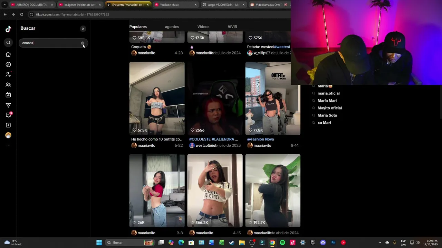This screenshot has width=442, height=248.
Task: Open video thumbnail with 566.2K likes
Action: [215, 191]
